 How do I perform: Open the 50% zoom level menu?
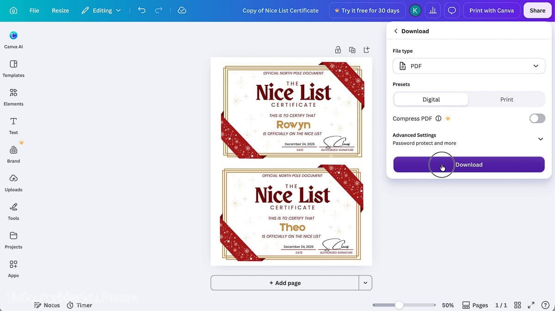click(448, 305)
